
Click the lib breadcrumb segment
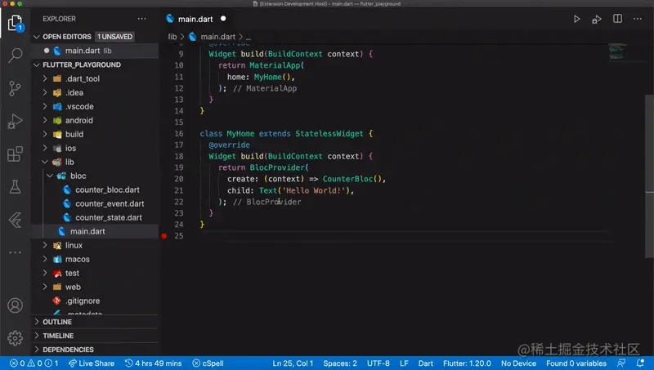(x=172, y=37)
